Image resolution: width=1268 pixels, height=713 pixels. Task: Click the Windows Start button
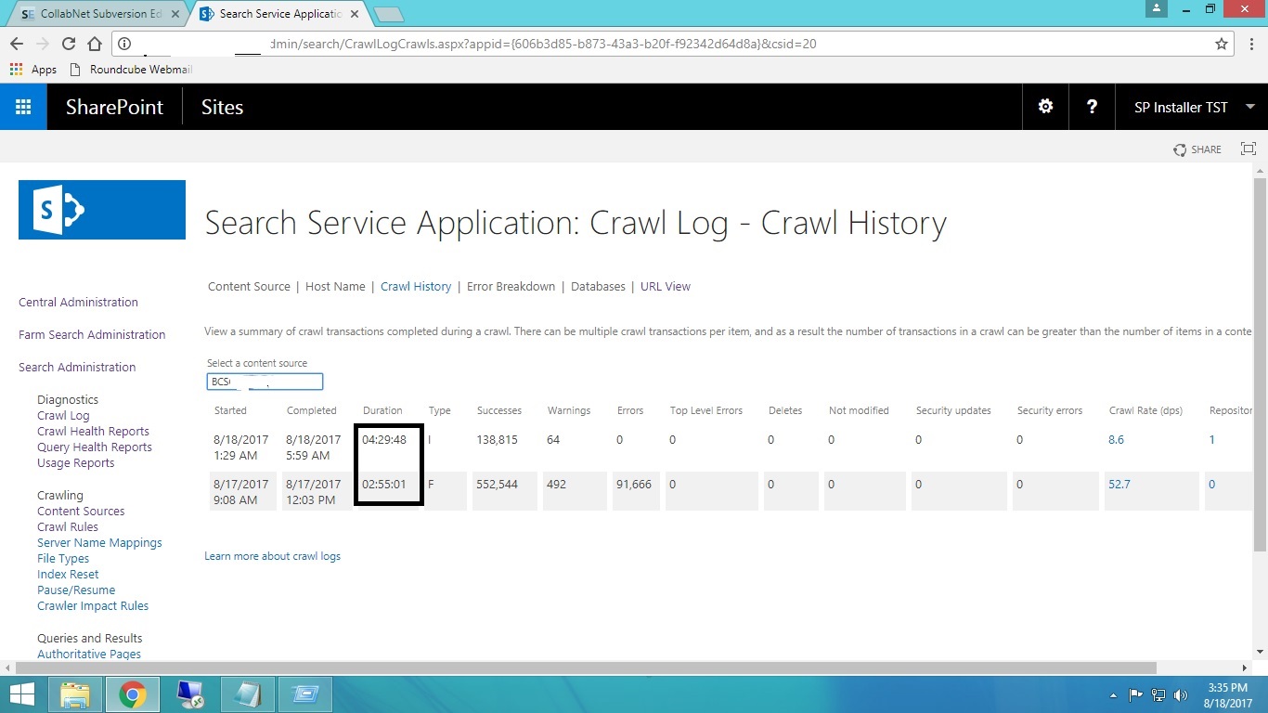point(21,694)
